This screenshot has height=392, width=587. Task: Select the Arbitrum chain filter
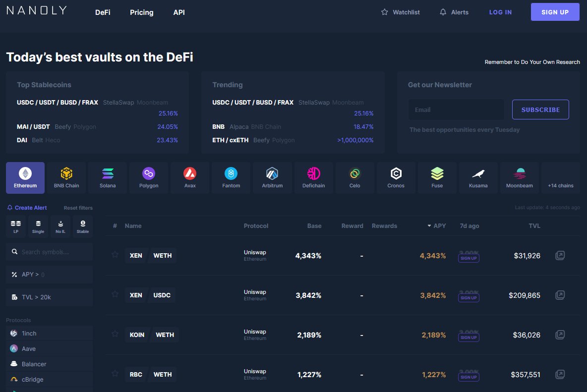tap(272, 178)
